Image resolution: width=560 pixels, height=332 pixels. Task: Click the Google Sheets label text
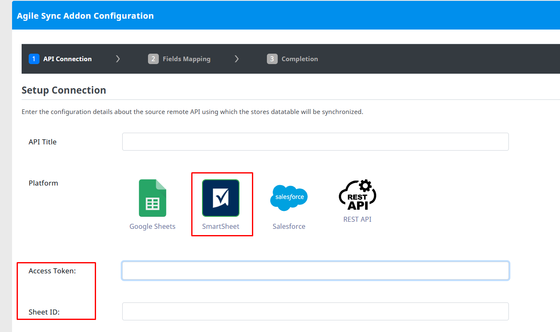click(152, 226)
